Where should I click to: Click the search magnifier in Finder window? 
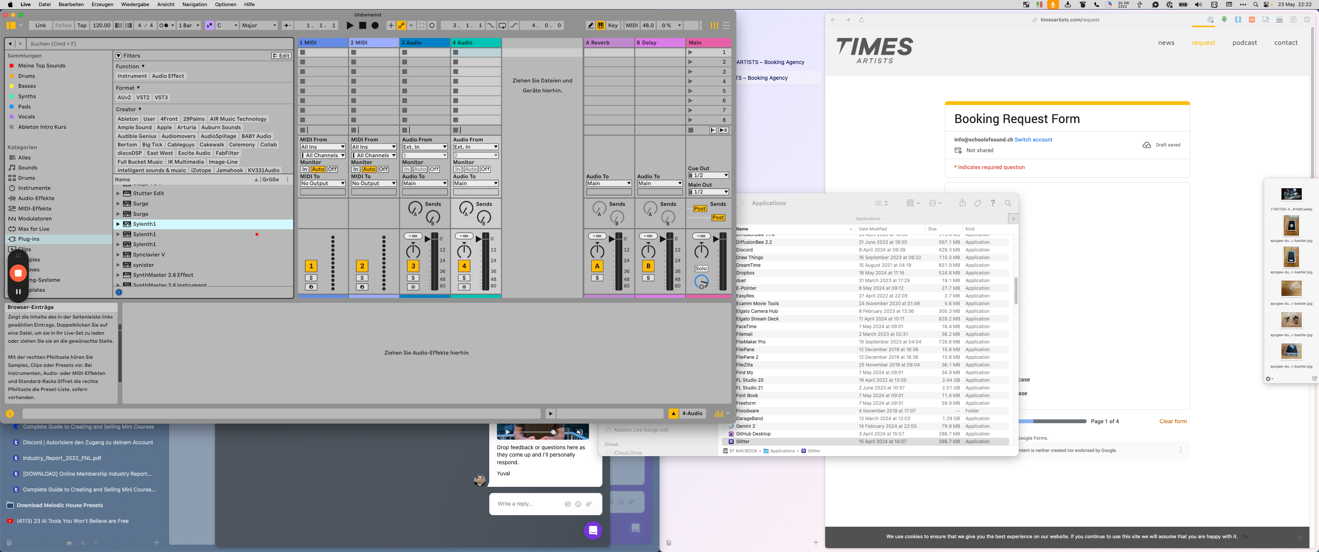pyautogui.click(x=1008, y=203)
